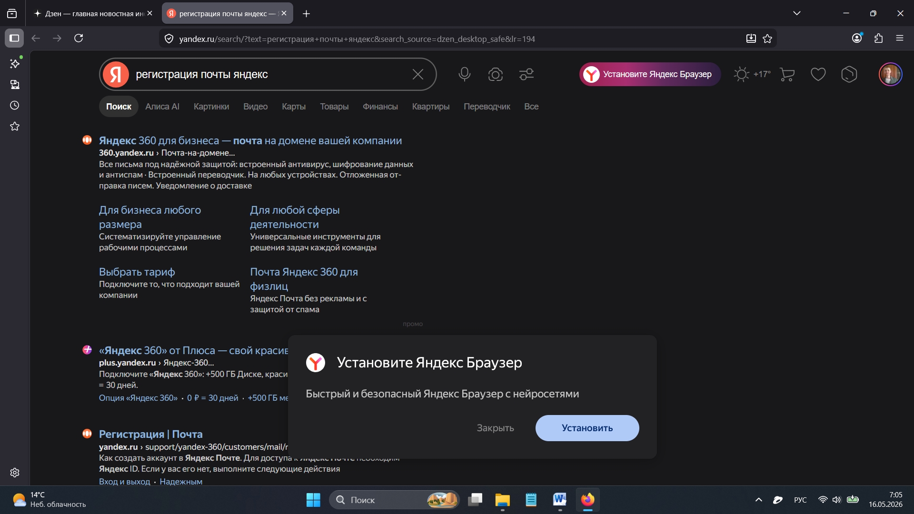Open the Яндекс 360 для бизнеса result

[250, 141]
